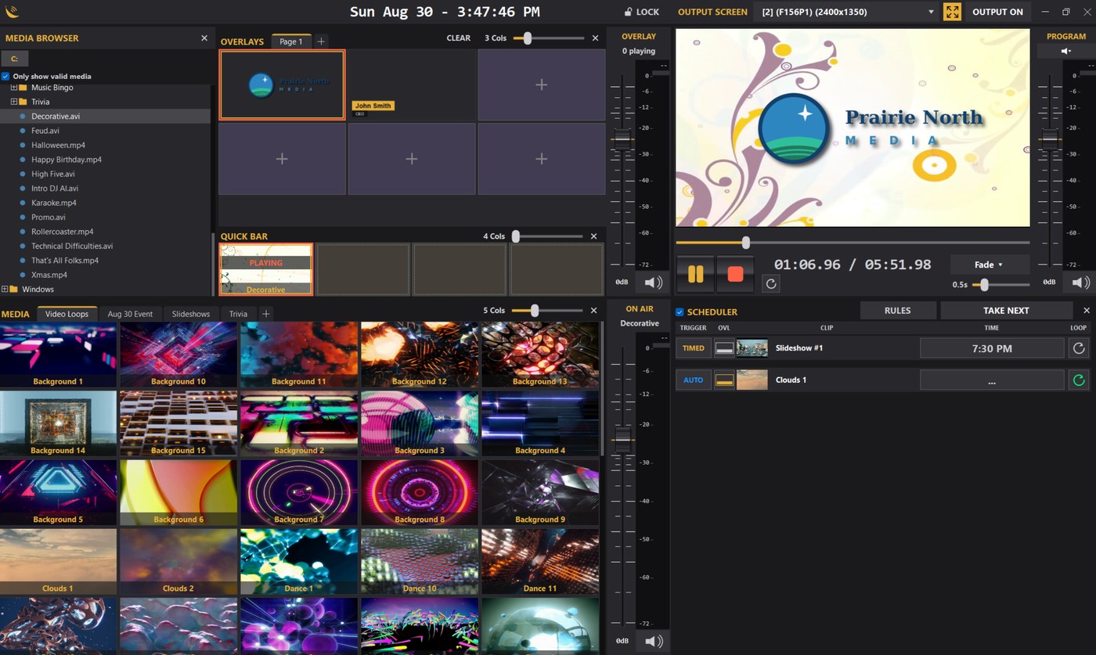This screenshot has width=1096, height=655.
Task: Select the Background 7 video loop
Action: click(298, 492)
